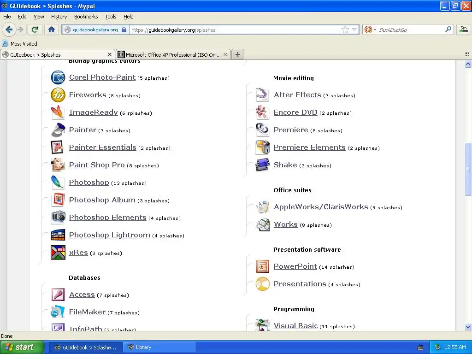Open the Bookmarks menu
472x354 pixels.
(86, 17)
